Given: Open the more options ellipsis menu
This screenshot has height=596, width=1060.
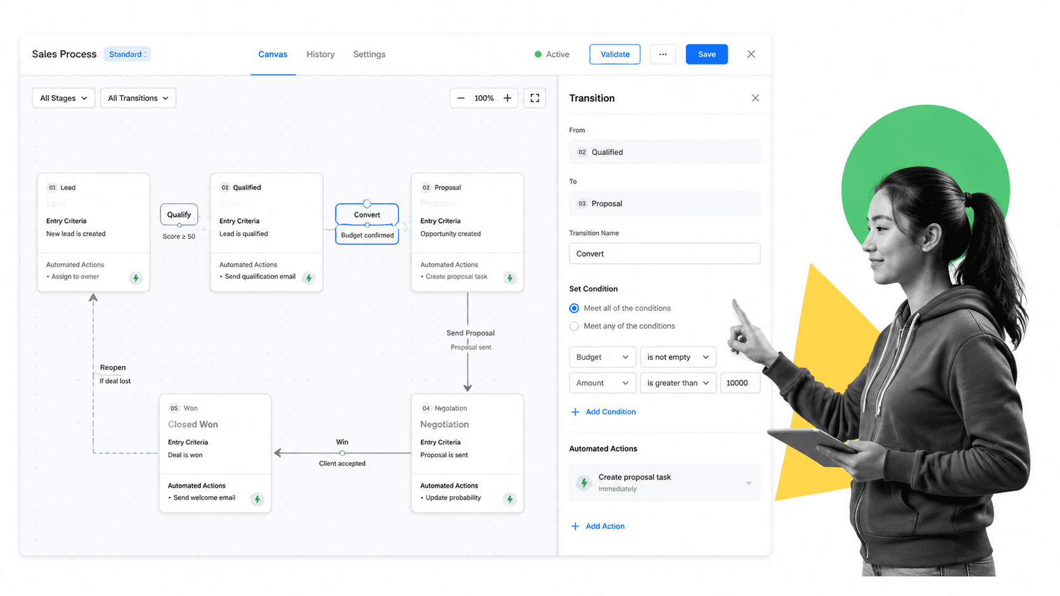Looking at the screenshot, I should (662, 54).
